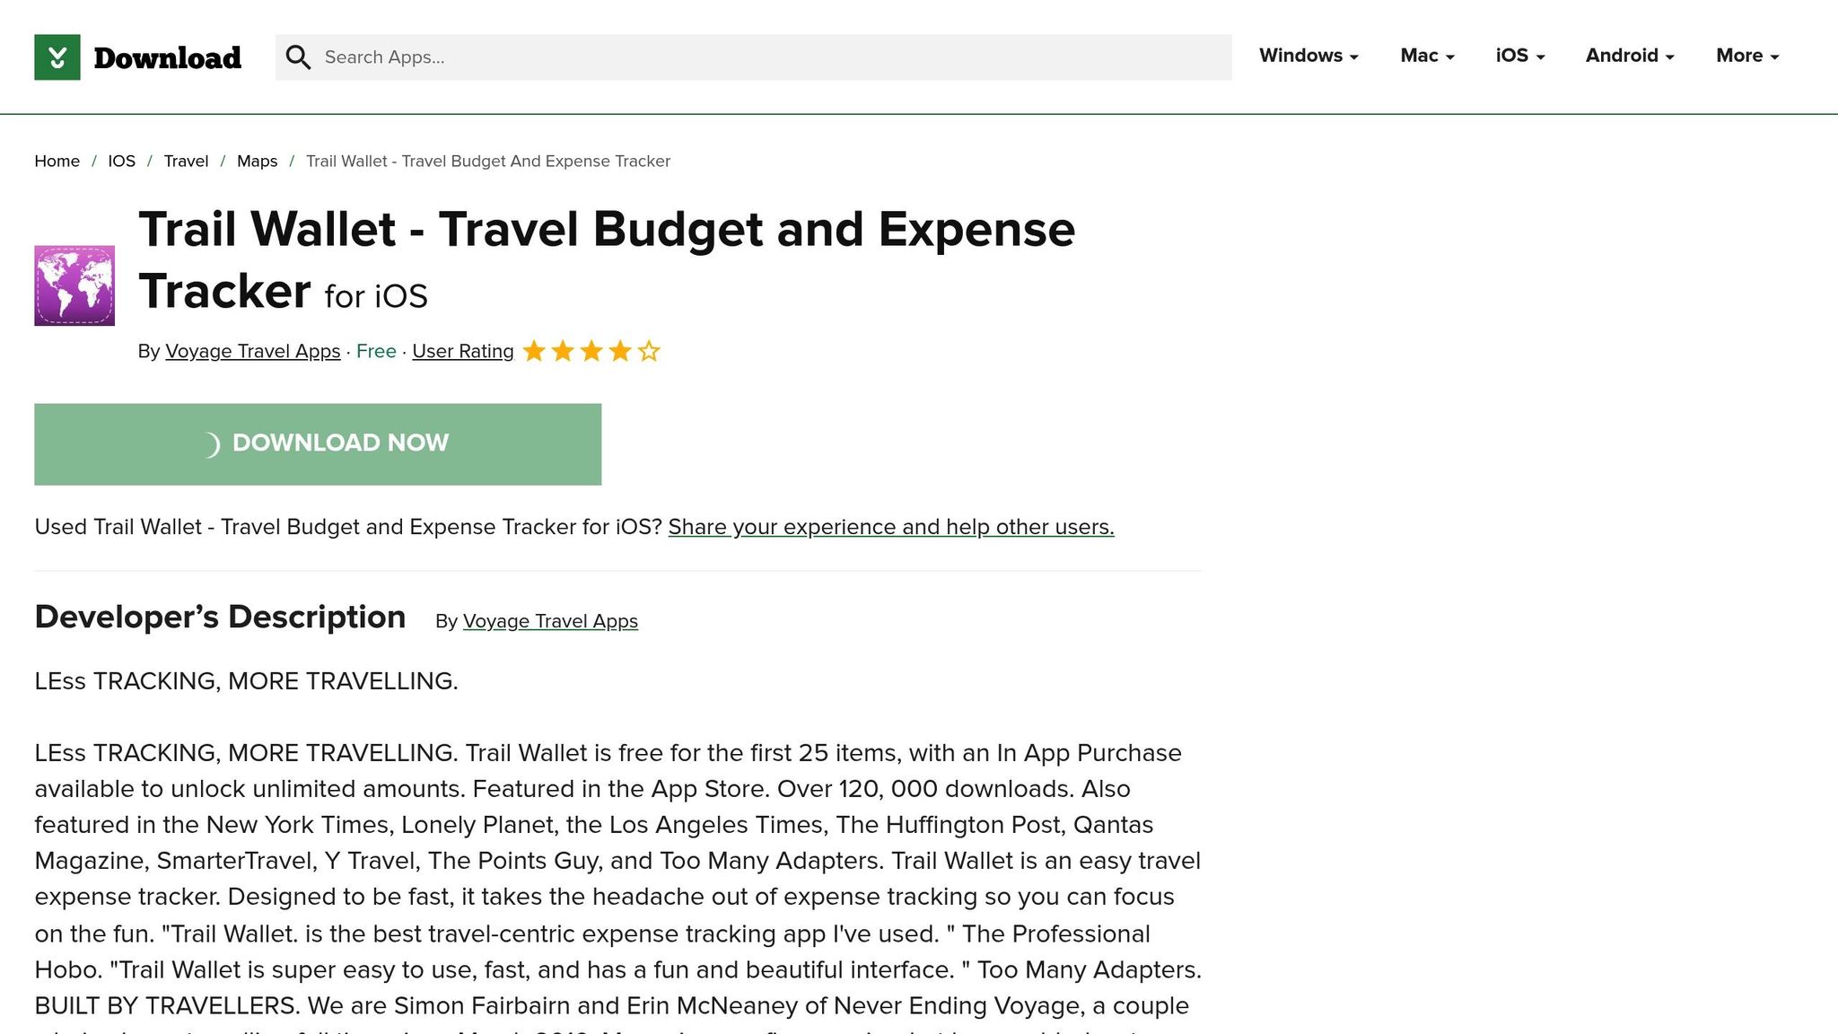The height and width of the screenshot is (1034, 1838).
Task: Expand the Mac dropdown menu
Action: (1427, 56)
